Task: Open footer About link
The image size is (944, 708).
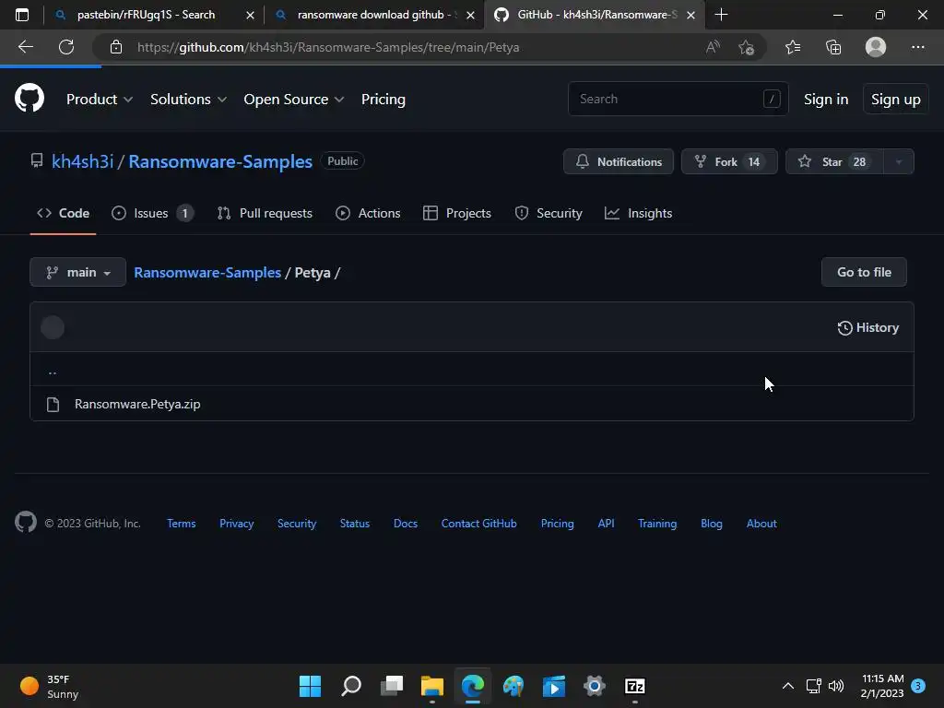Action: click(761, 524)
